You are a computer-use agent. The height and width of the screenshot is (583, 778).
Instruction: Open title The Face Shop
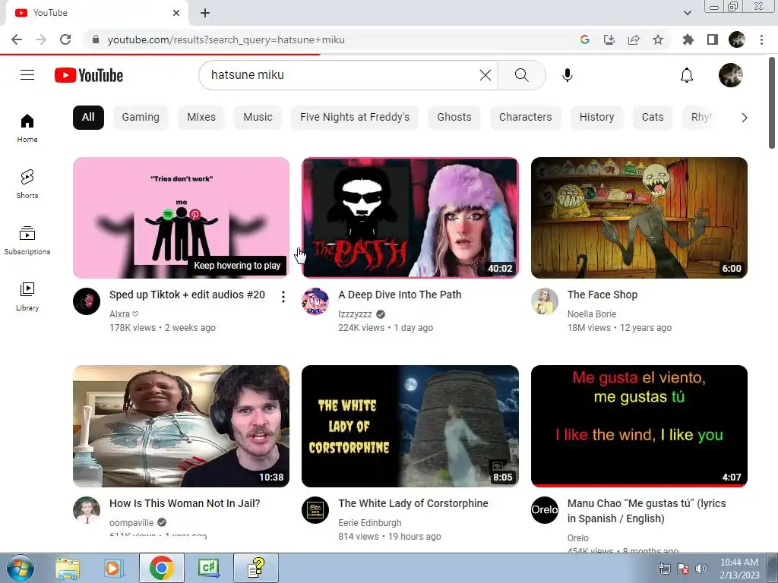point(602,295)
